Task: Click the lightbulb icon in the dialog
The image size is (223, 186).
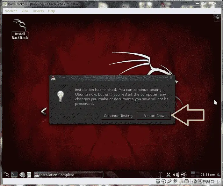Action: 61,97
